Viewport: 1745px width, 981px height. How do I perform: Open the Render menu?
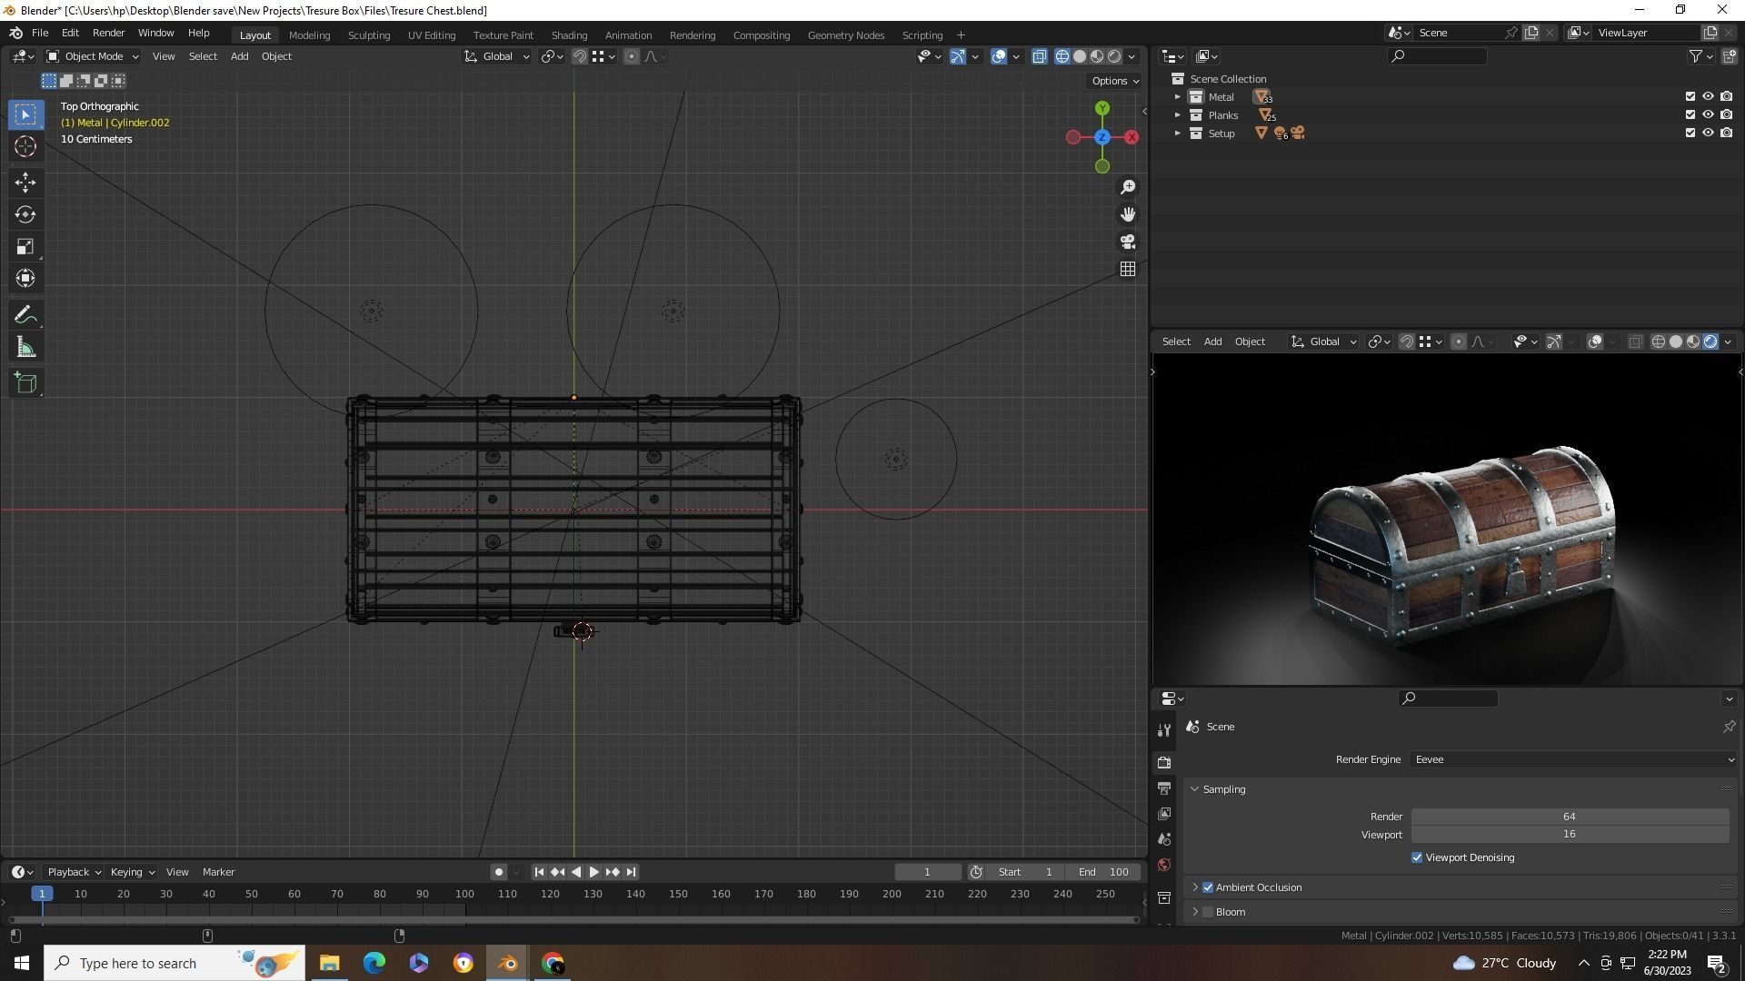tap(108, 33)
